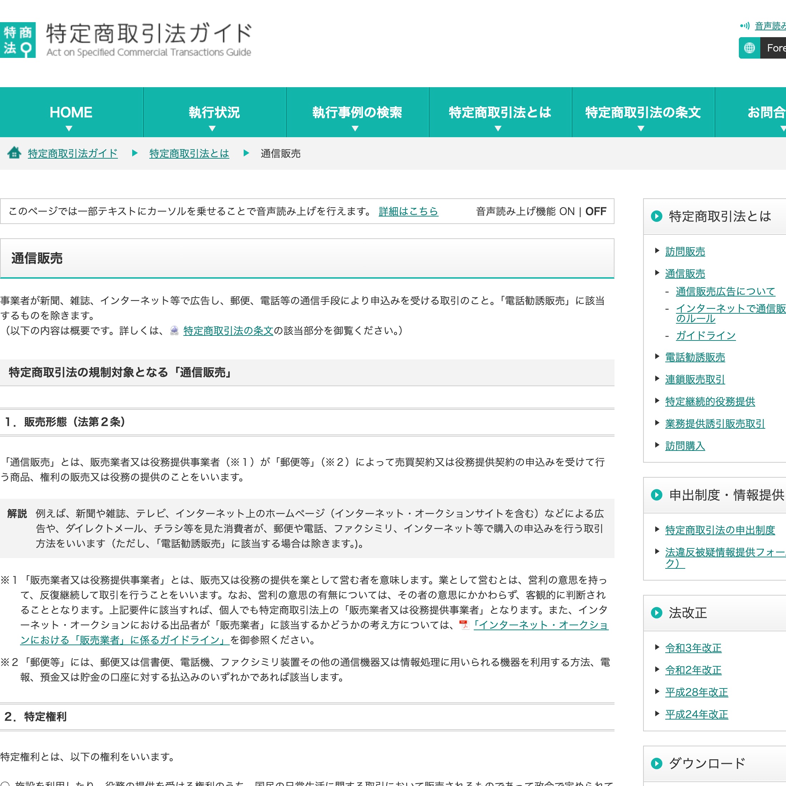The width and height of the screenshot is (786, 786).
Task: Open 連鎖販売取引 in the sidebar
Action: tap(695, 379)
